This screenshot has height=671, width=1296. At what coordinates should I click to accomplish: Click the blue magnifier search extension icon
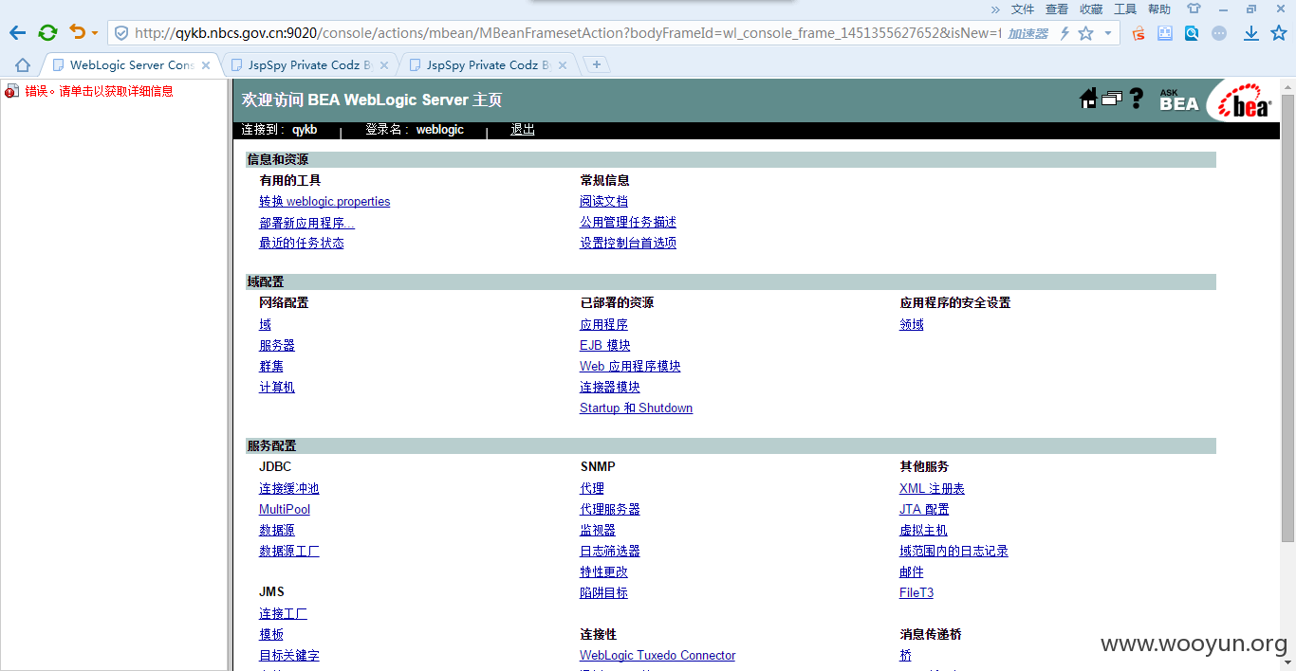coord(1192,33)
